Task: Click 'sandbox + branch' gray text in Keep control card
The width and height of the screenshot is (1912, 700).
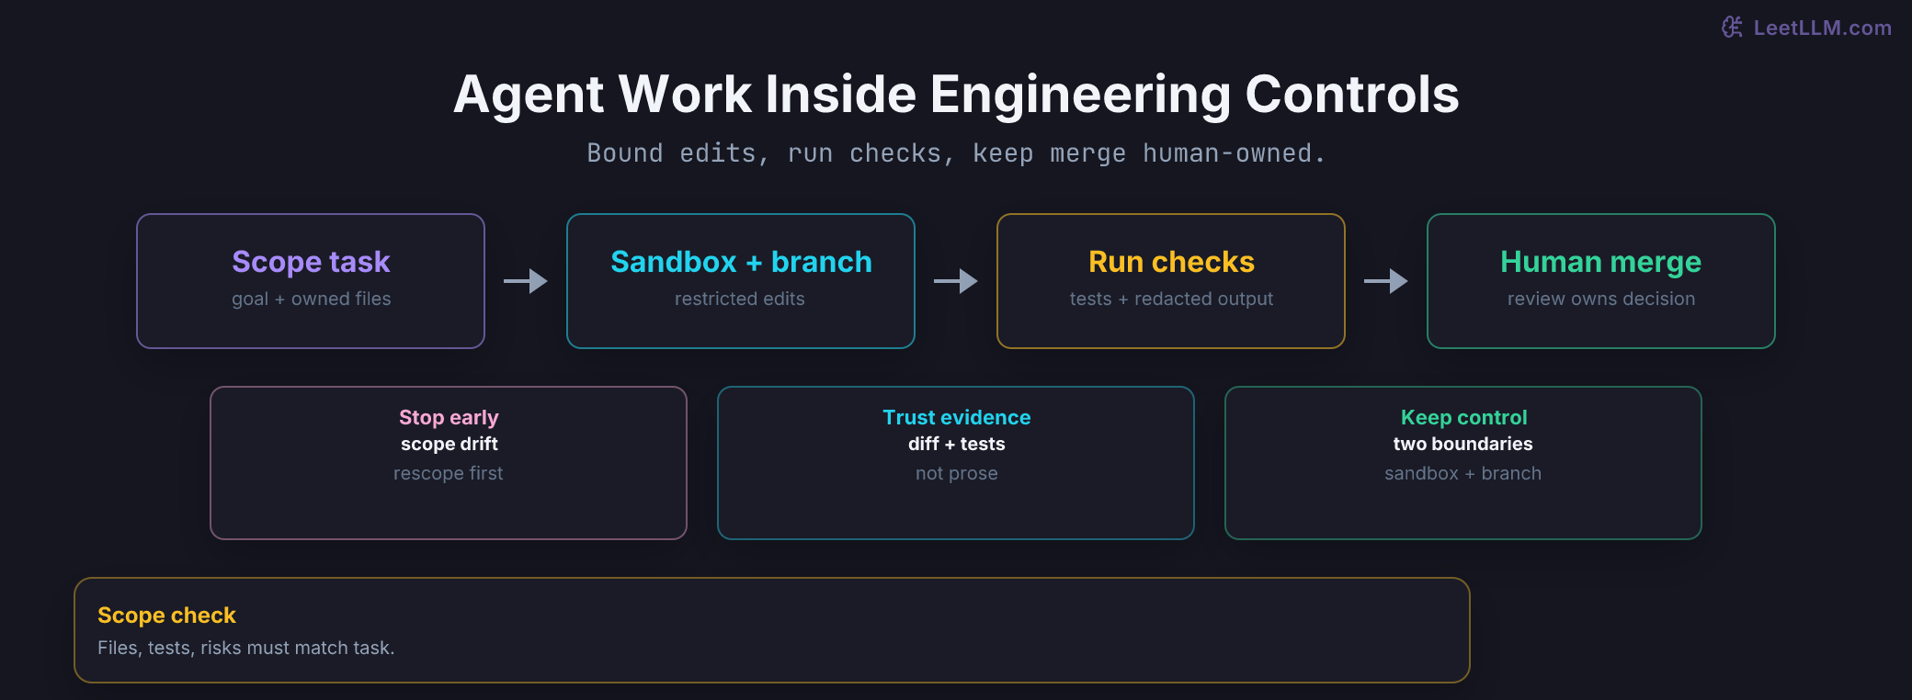Action: pos(1463,473)
